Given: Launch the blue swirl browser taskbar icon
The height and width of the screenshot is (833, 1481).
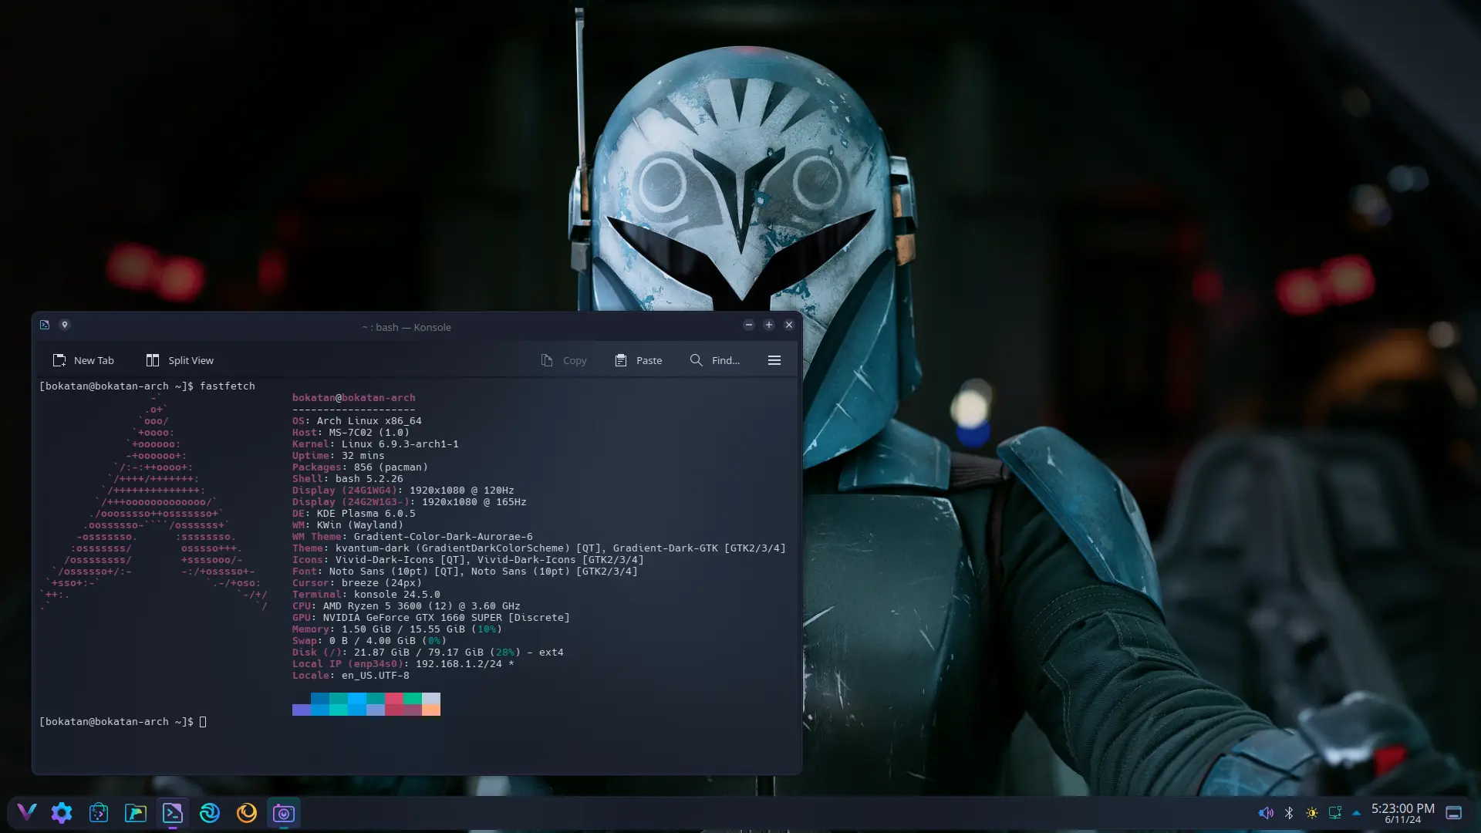Looking at the screenshot, I should (210, 812).
